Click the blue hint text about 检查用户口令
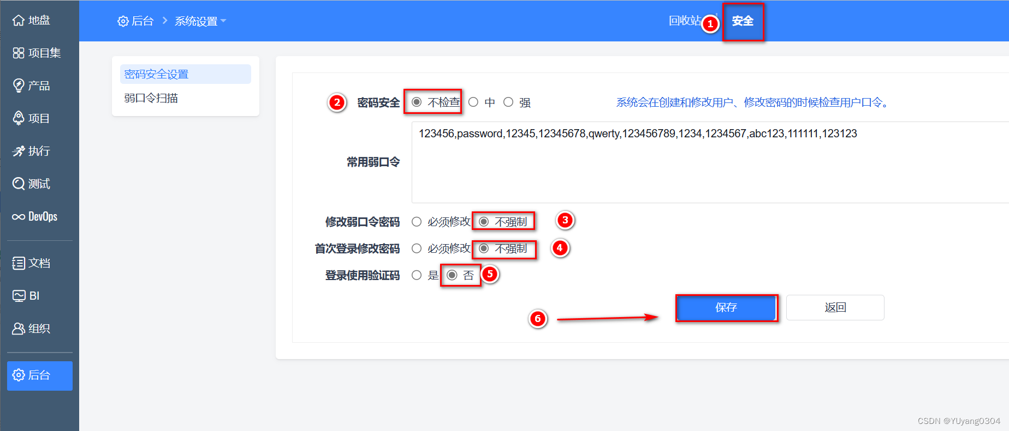This screenshot has width=1009, height=431. [x=754, y=102]
